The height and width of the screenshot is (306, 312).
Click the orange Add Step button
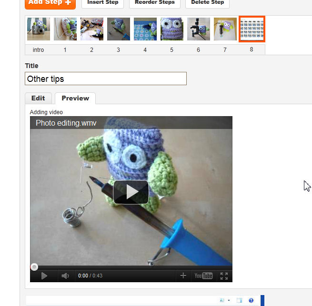click(50, 4)
